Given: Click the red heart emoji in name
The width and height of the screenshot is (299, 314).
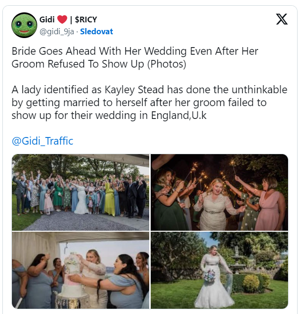Looking at the screenshot, I should [62, 20].
